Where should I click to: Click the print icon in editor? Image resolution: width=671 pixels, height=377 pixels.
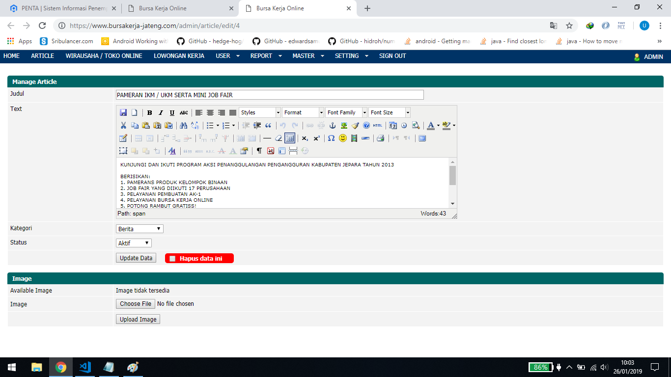[380, 138]
